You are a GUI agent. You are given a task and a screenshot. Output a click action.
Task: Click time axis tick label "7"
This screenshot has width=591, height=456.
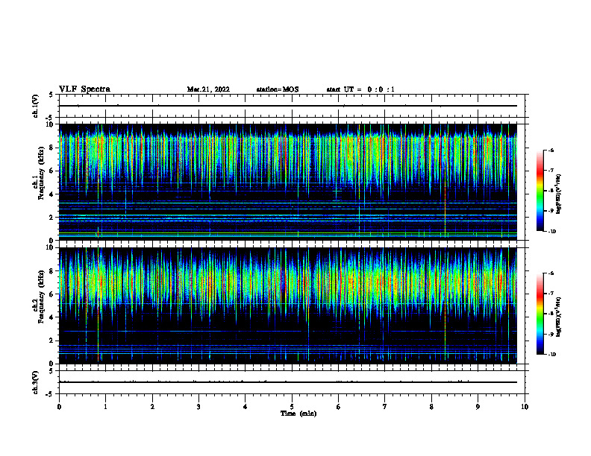point(385,407)
